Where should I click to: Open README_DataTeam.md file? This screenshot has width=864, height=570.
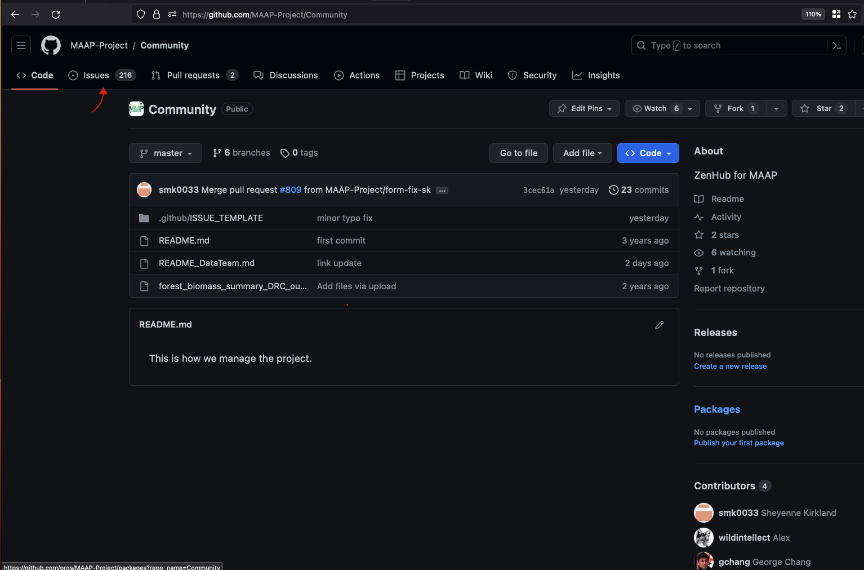pos(207,263)
